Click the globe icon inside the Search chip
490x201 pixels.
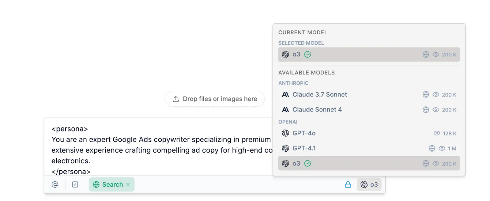point(96,184)
